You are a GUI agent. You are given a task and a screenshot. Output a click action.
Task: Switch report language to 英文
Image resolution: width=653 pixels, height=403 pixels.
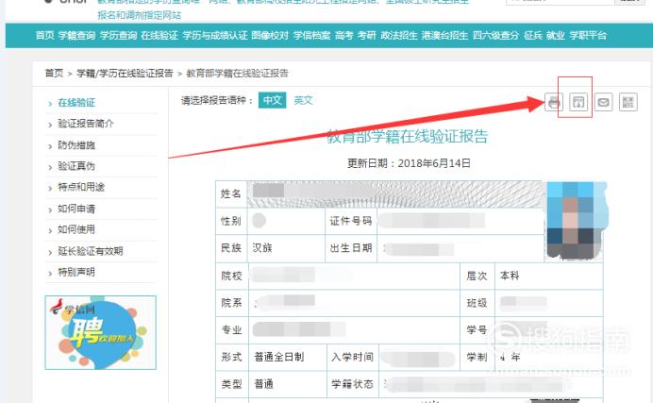point(303,100)
